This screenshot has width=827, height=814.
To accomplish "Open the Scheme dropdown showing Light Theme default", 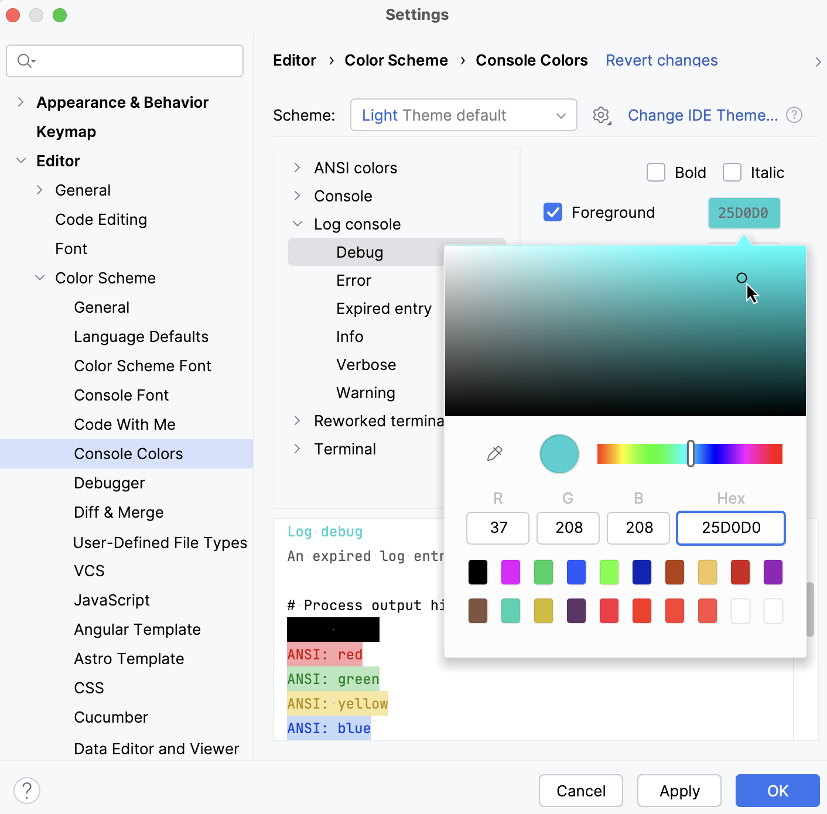I will (463, 115).
